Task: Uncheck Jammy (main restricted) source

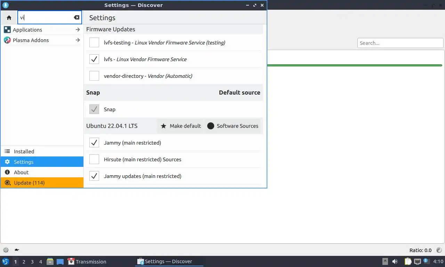Action: point(94,143)
